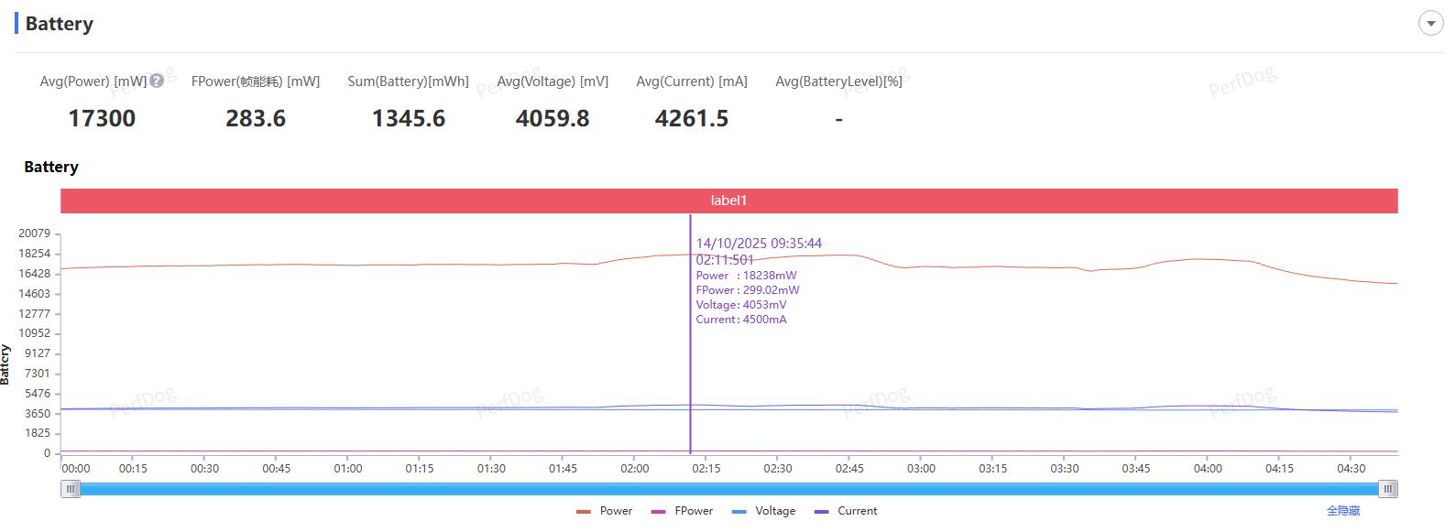Click the blue time range scrollbar

pyautogui.click(x=728, y=489)
